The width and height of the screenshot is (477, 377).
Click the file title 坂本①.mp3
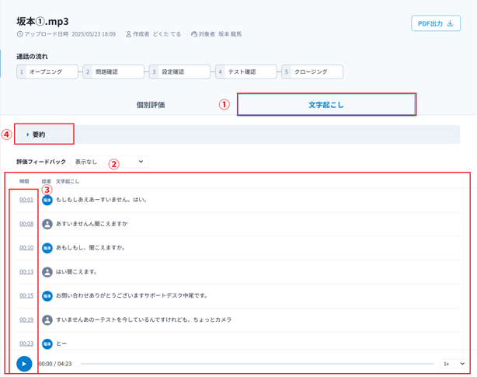pyautogui.click(x=43, y=21)
